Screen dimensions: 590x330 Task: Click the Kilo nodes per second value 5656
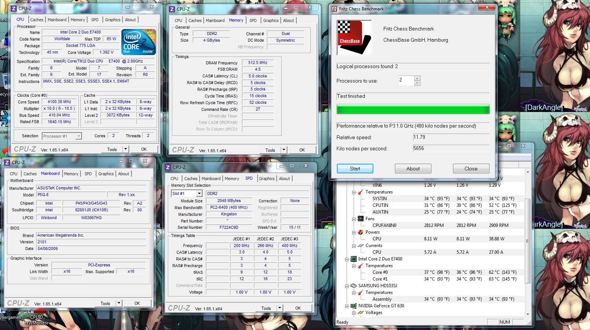tap(451, 148)
